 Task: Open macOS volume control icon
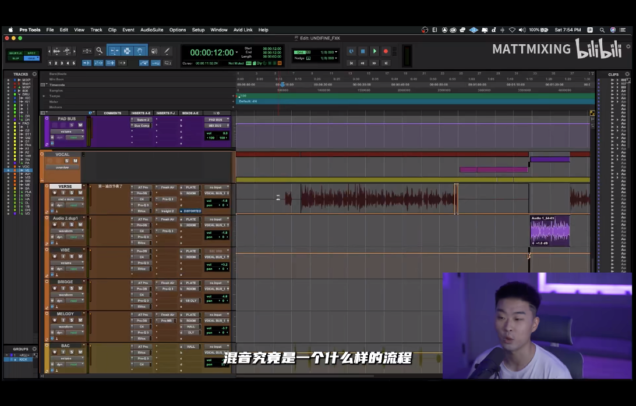click(522, 30)
